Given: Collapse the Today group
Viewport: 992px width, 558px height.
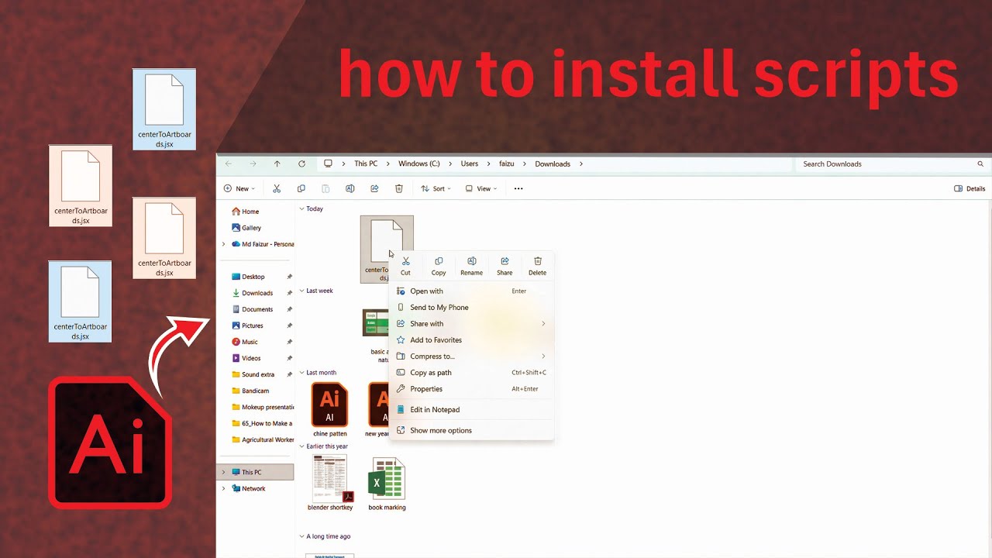Looking at the screenshot, I should [x=301, y=208].
